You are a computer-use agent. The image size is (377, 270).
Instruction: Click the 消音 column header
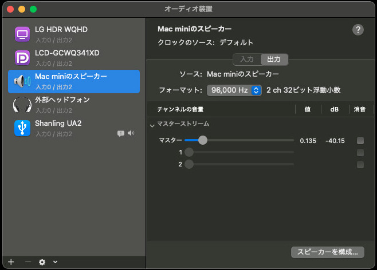click(x=360, y=109)
